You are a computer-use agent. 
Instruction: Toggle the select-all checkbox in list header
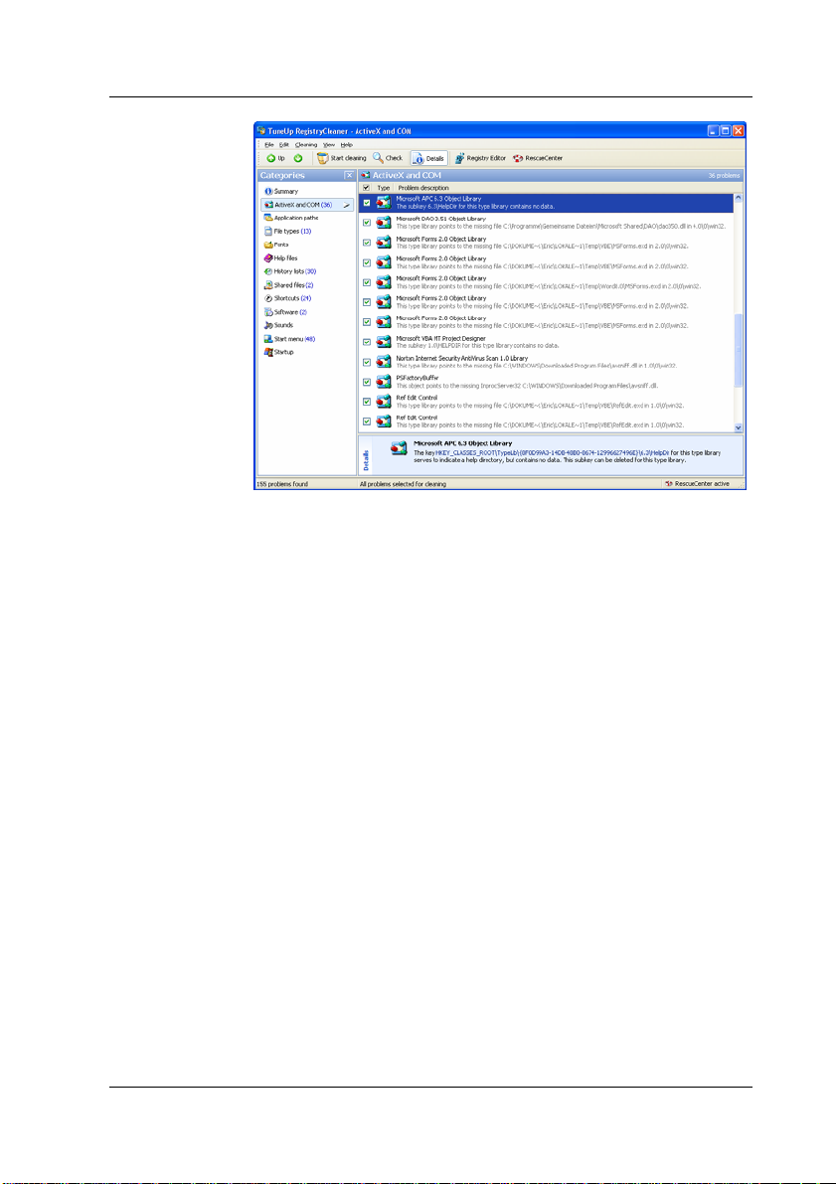[366, 187]
